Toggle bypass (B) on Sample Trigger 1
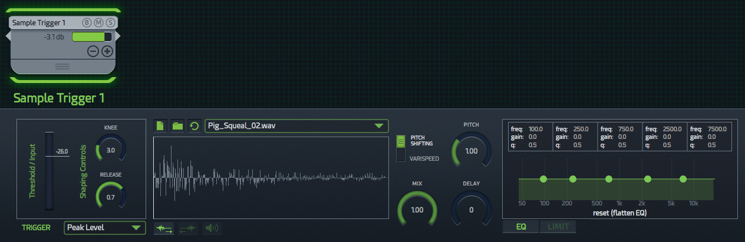Screen dimensions: 745x242 [87, 23]
